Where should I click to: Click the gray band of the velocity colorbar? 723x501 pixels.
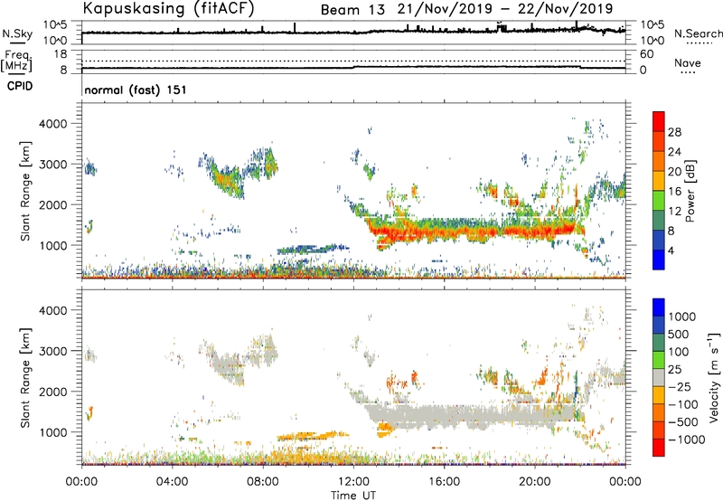pos(659,377)
